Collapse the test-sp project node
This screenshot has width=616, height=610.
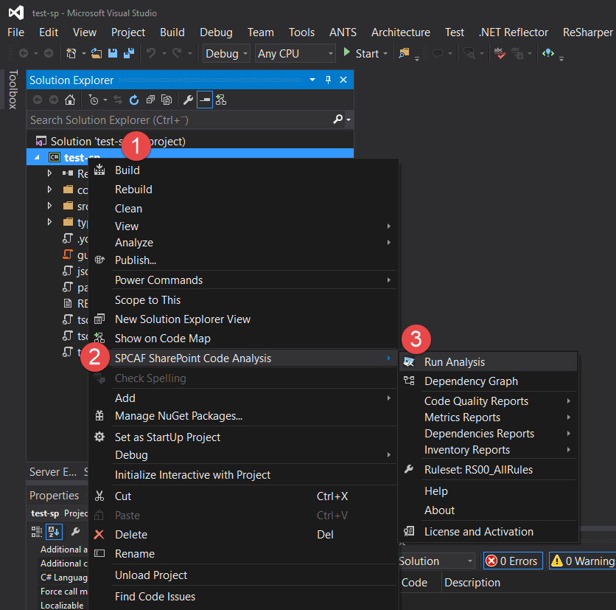coord(37,158)
